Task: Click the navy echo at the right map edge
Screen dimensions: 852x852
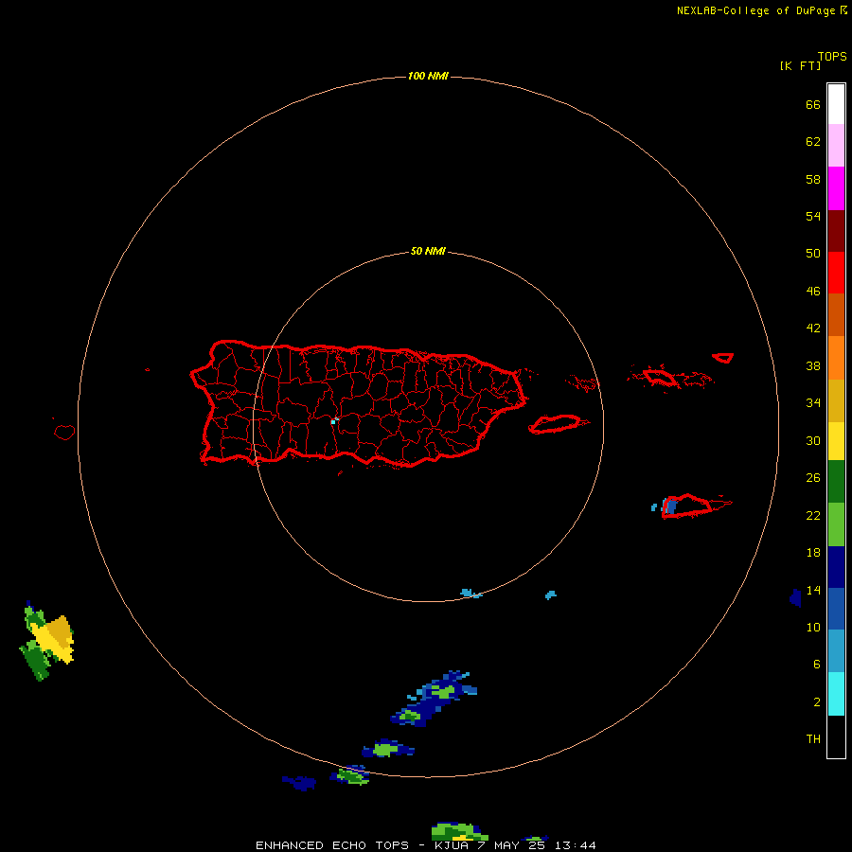Action: click(x=795, y=597)
